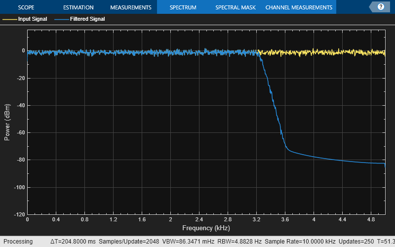Toggle Input Signal legend entry

(33, 19)
